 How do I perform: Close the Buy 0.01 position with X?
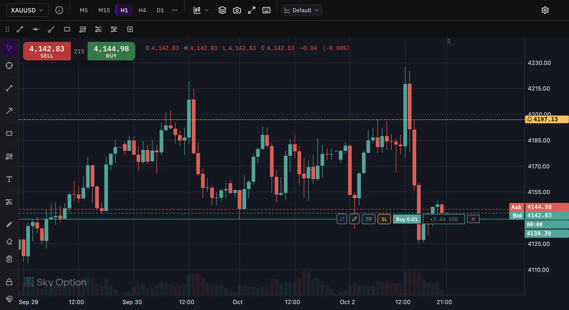(x=473, y=219)
